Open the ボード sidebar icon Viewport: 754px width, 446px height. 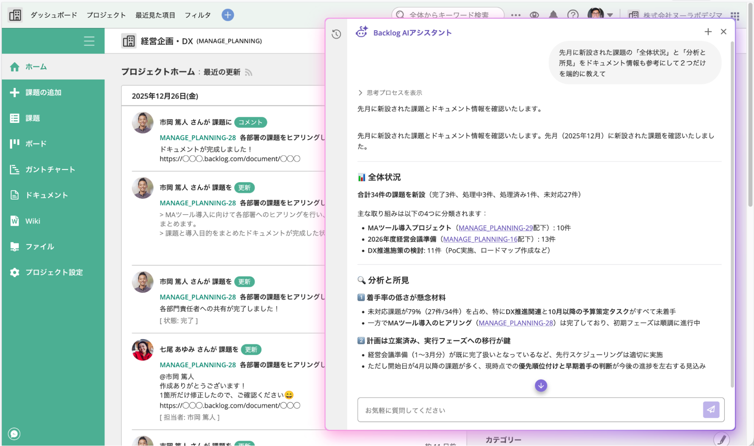click(14, 144)
